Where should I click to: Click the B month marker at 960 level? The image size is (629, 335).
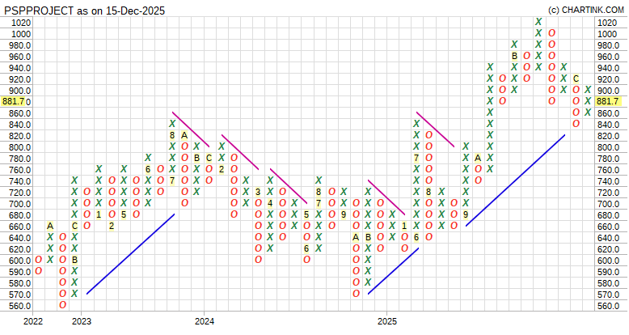tap(514, 56)
